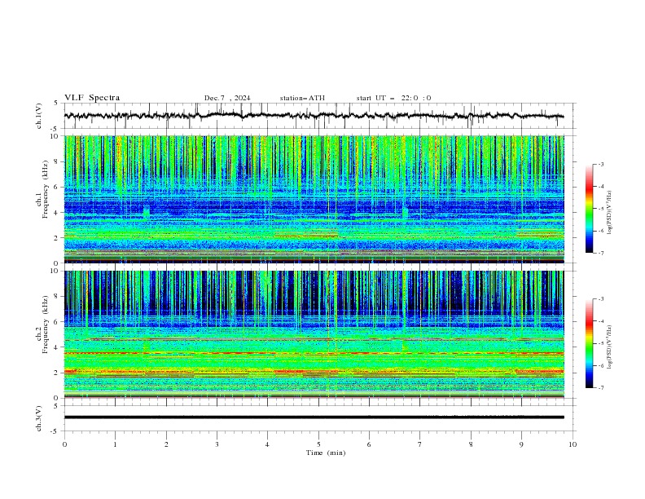Click the 'station=ATH' label

click(x=302, y=98)
